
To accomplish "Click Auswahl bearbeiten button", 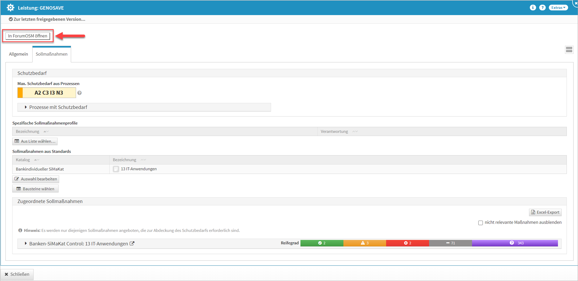I will click(36, 179).
